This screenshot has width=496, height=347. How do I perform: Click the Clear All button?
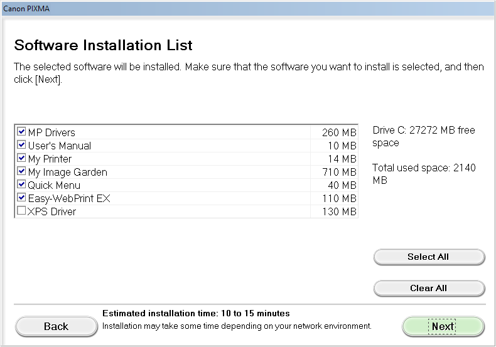(x=429, y=288)
